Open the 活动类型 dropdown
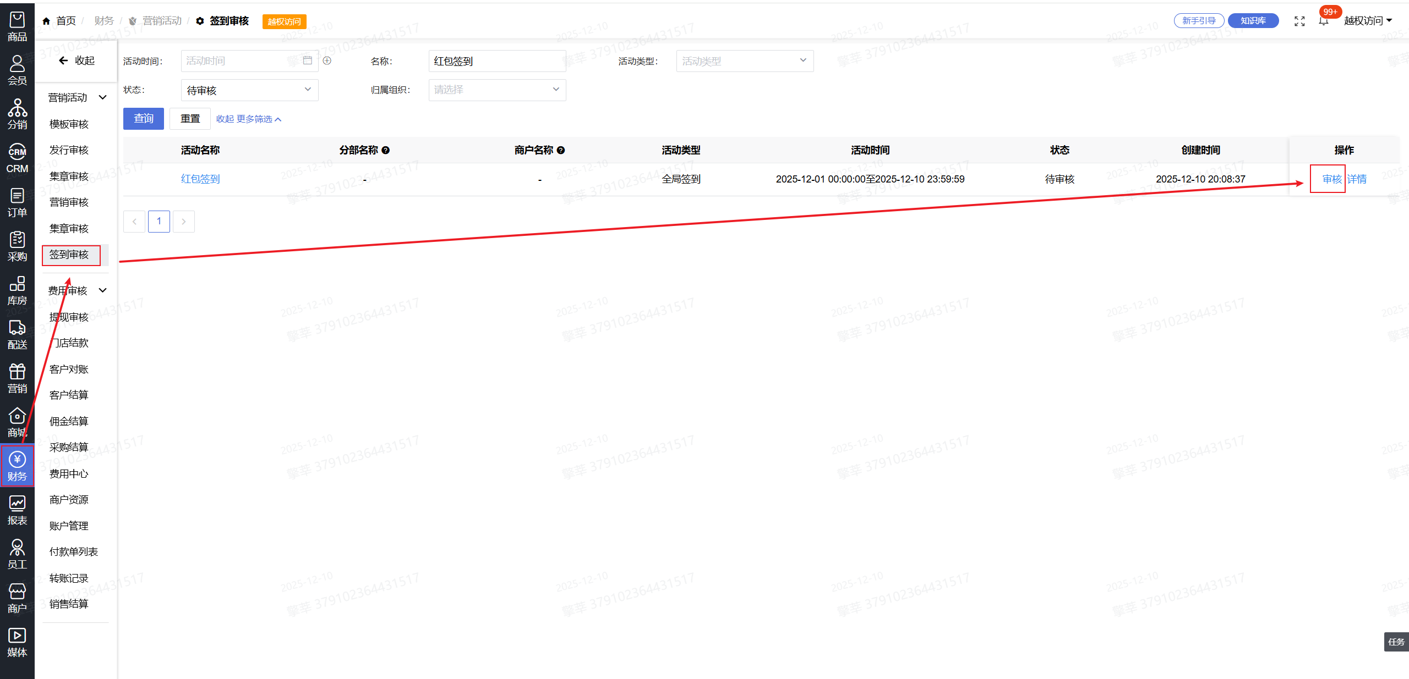The image size is (1409, 679). click(x=744, y=61)
